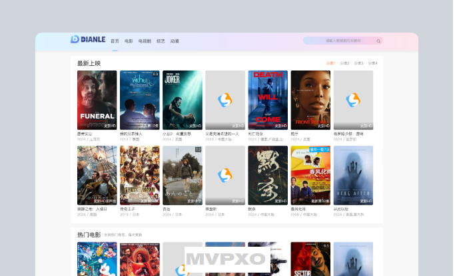Screen dimensions: 455x276
Task: Open the 综艺 navigation tab
Action: [161, 41]
